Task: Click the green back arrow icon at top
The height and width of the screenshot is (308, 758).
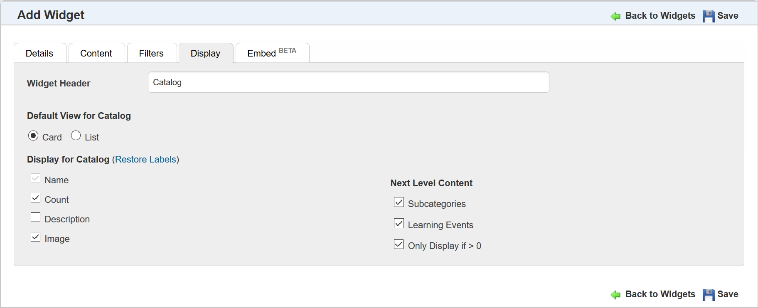Action: coord(615,16)
